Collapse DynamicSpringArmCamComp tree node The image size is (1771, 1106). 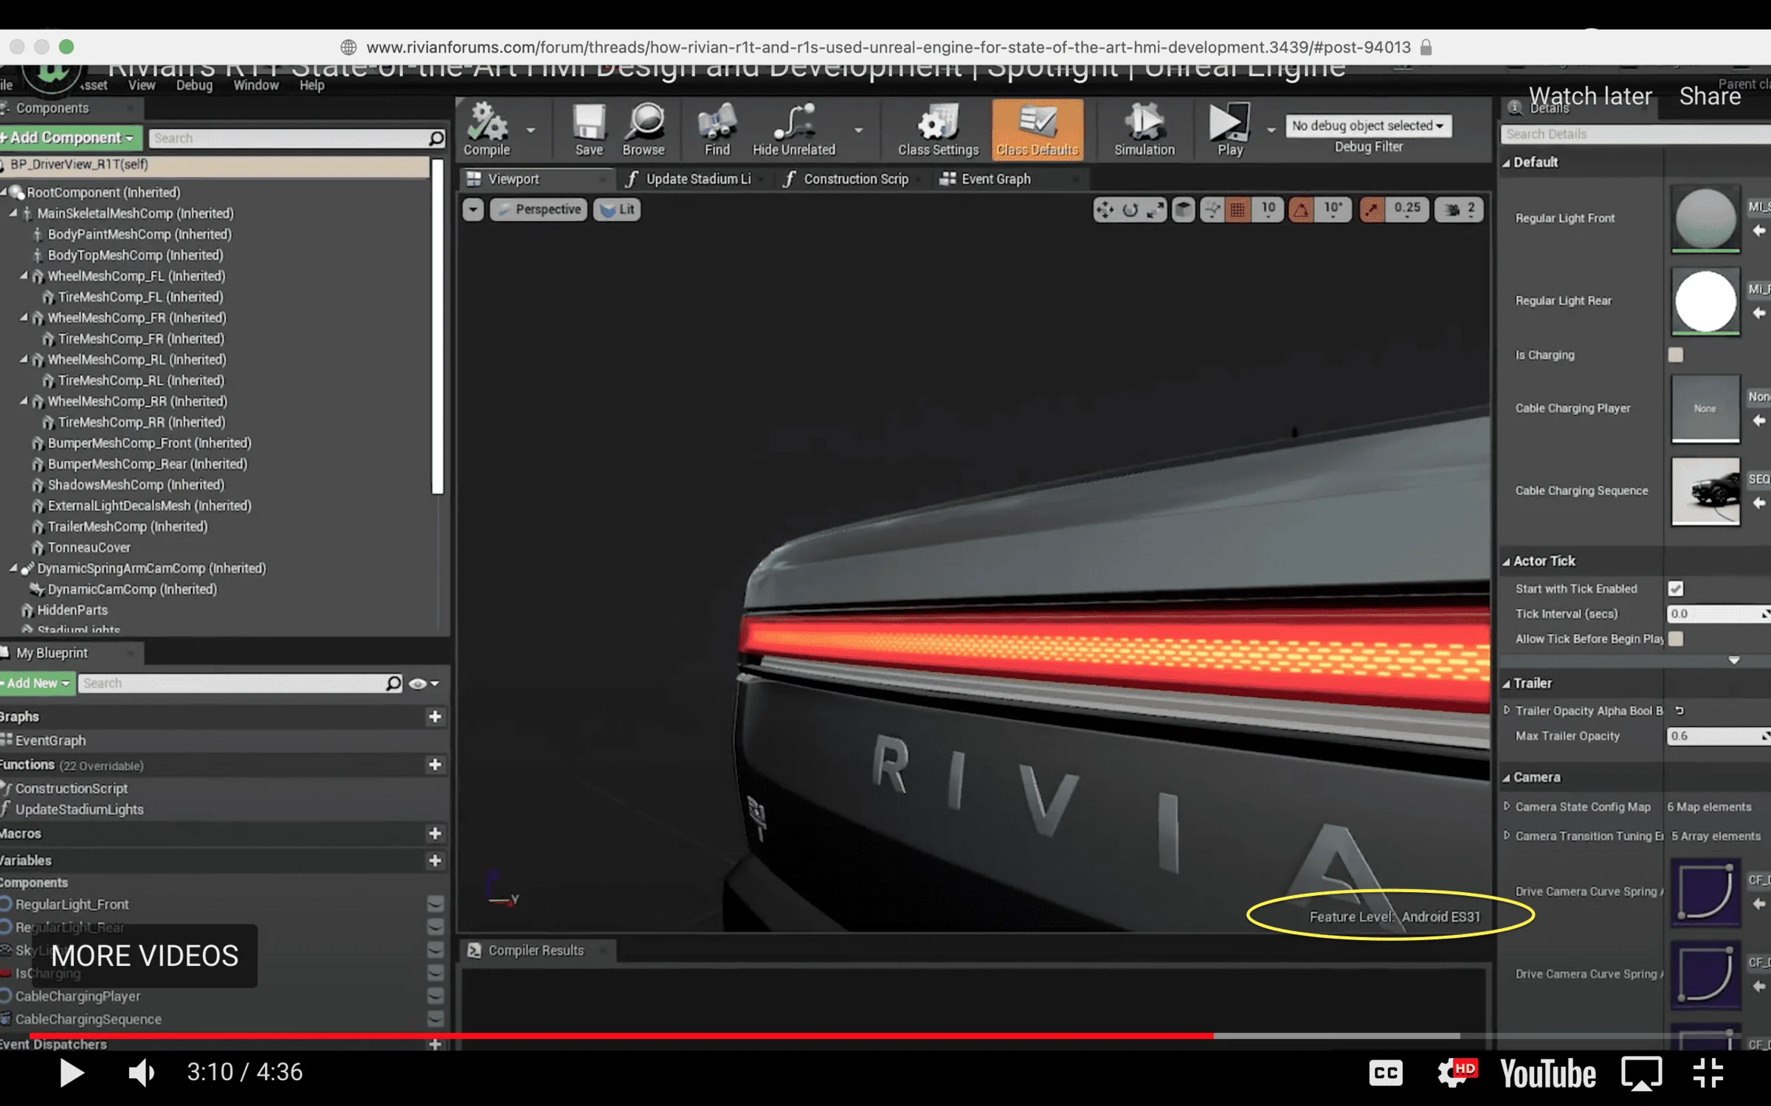13,568
